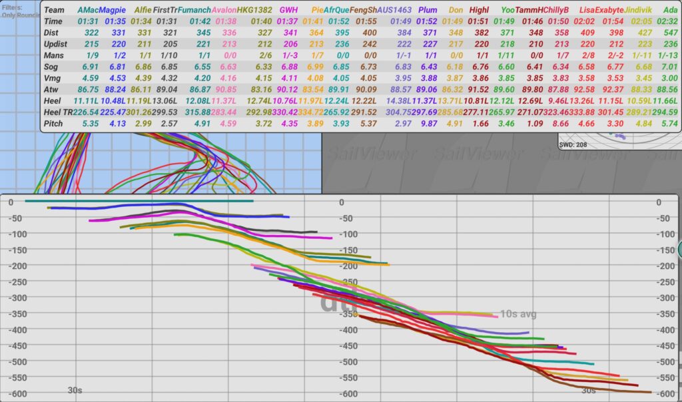Select the Mans row label
This screenshot has width=682, height=402.
[x=53, y=55]
